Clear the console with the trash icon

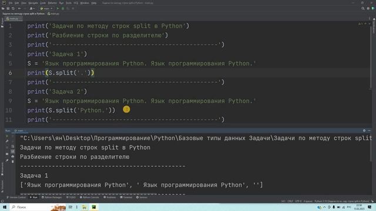pos(13,162)
